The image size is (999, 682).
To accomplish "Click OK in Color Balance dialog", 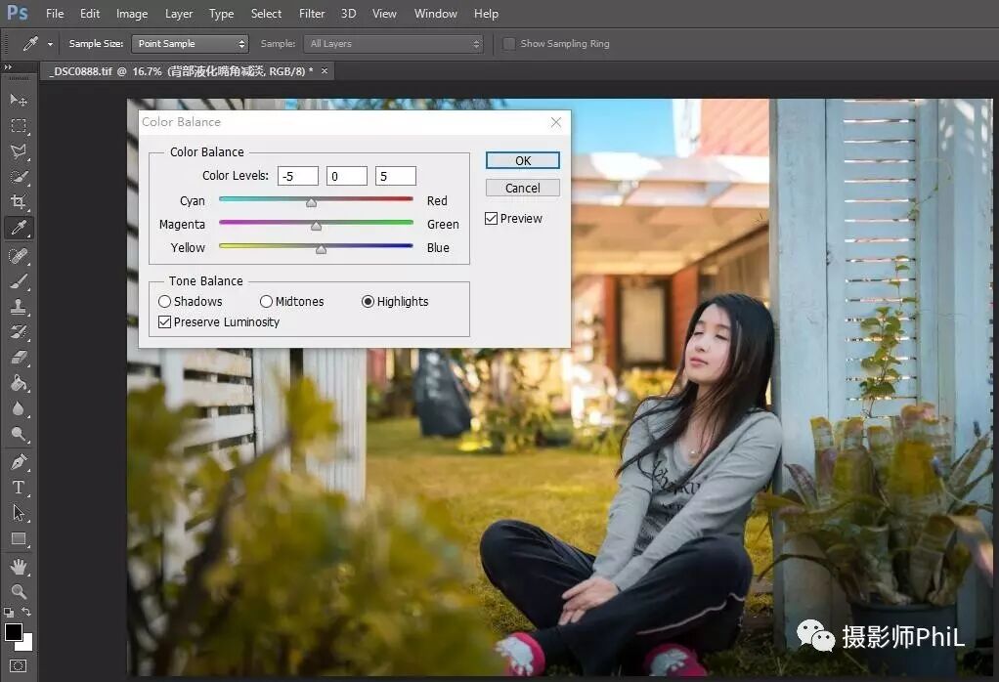I will (x=522, y=160).
